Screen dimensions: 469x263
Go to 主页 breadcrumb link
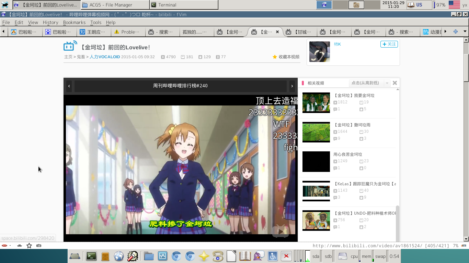68,57
